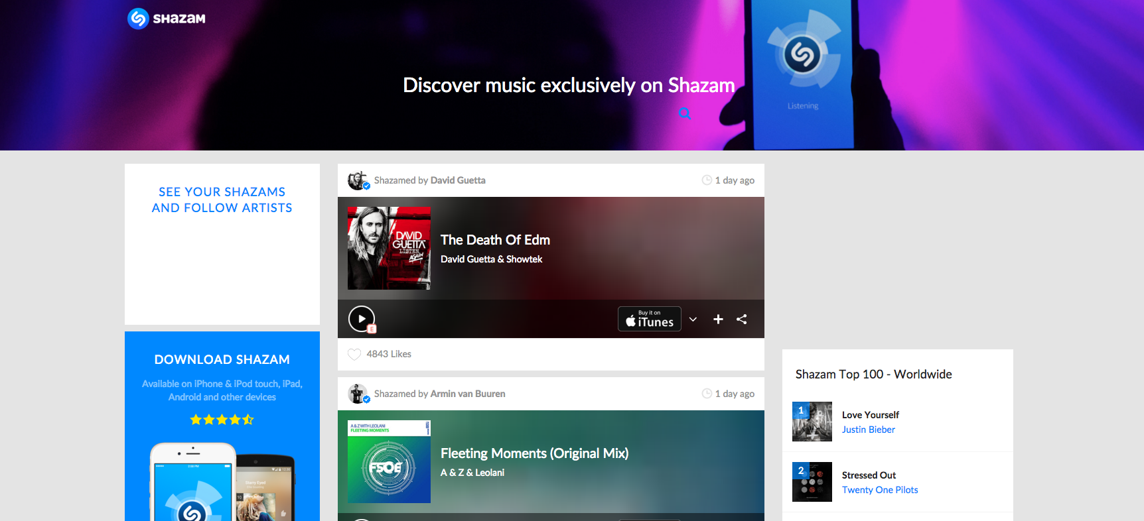Click the Shazam logo in header
Viewport: 1144px width, 521px height.
click(167, 19)
